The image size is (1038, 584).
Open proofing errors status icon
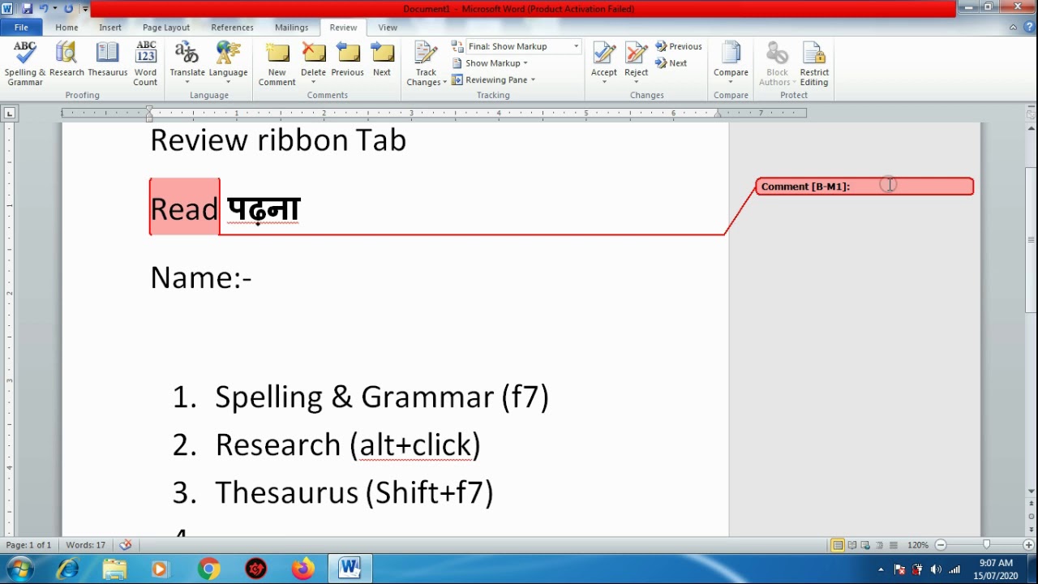click(x=125, y=545)
